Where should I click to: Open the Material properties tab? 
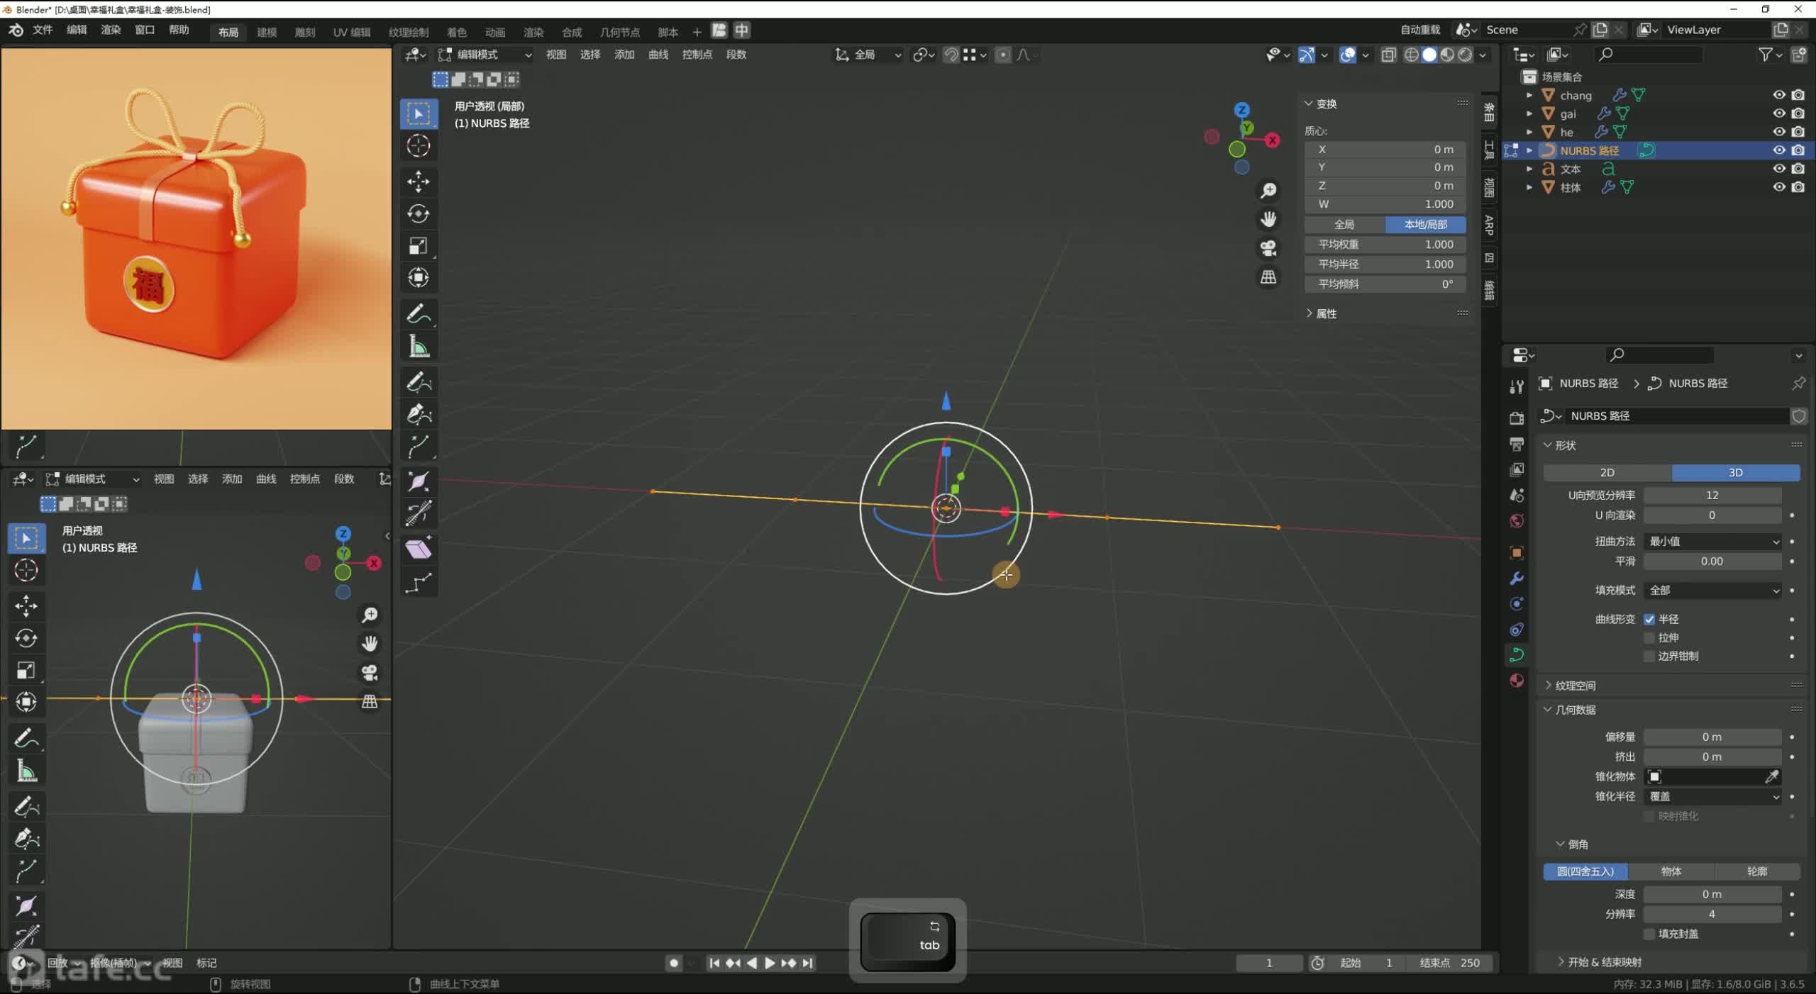(x=1517, y=681)
